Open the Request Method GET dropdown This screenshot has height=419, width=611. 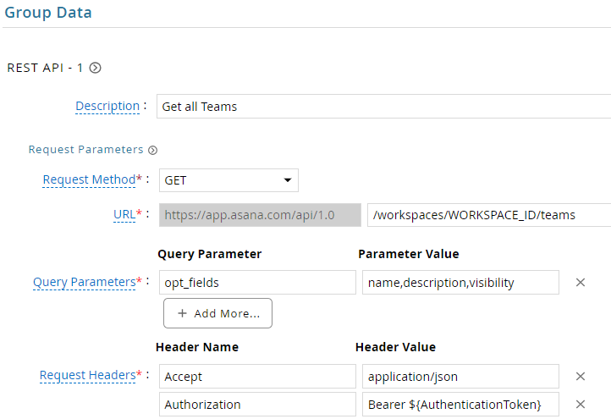[x=228, y=180]
